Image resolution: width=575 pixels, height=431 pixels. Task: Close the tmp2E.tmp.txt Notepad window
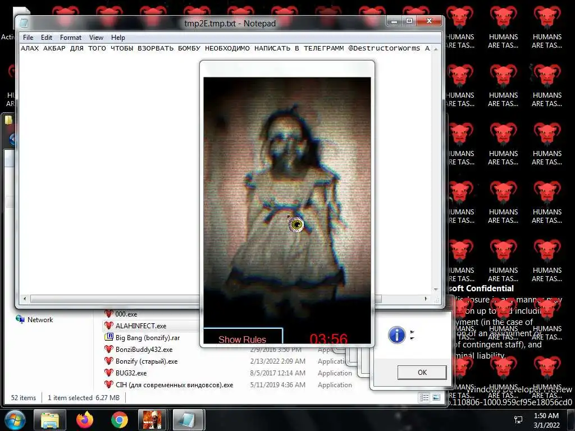(x=429, y=21)
